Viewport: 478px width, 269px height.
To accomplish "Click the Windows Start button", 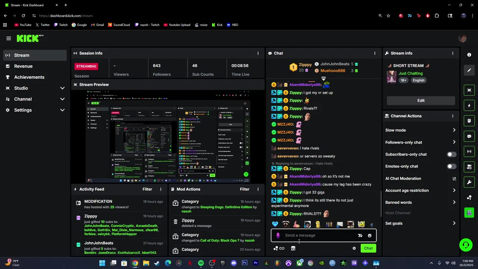I will (x=102, y=263).
